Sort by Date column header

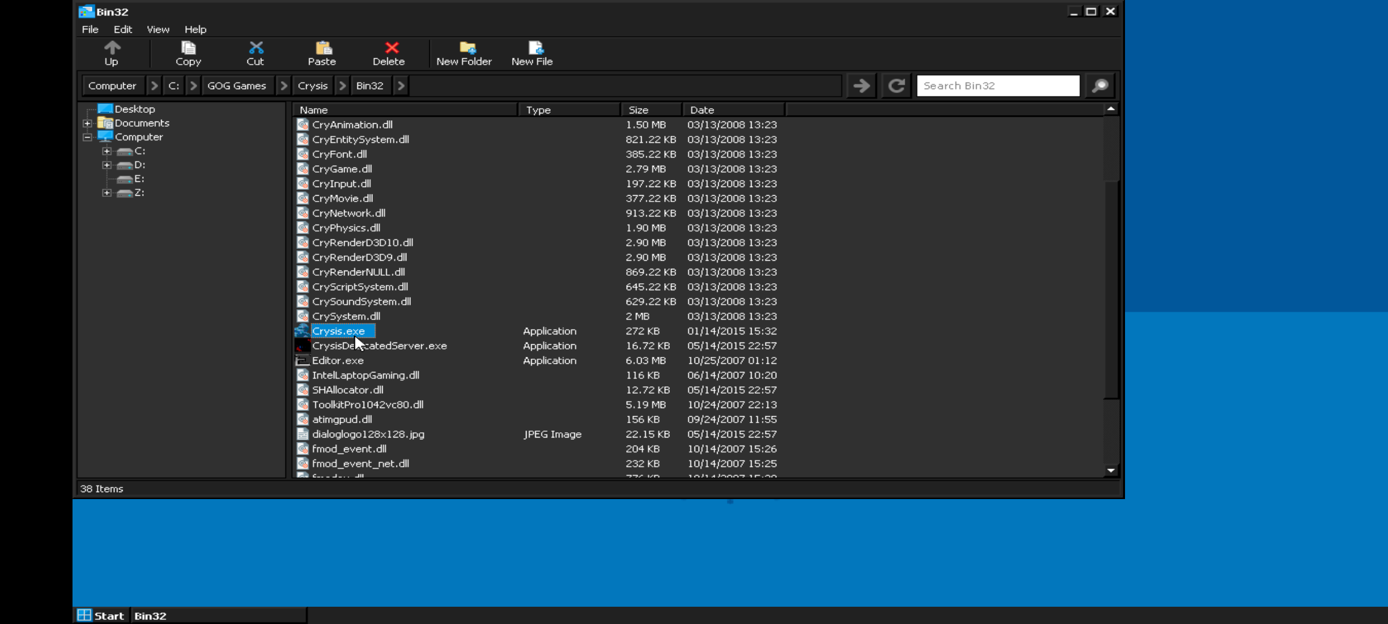733,110
